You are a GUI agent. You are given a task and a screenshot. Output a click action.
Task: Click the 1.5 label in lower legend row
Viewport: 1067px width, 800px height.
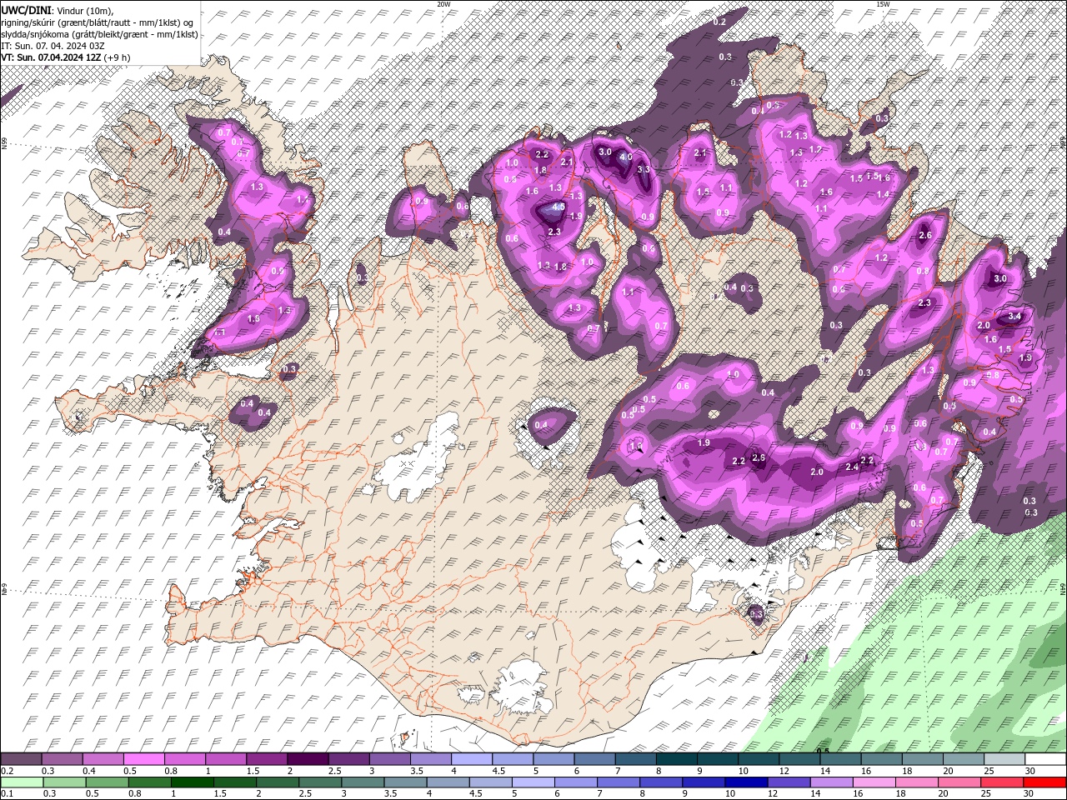[x=221, y=794]
